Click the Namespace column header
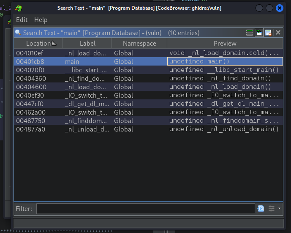This screenshot has width=291, height=233. [139, 44]
